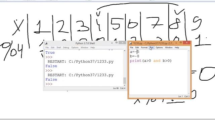Viewport: 215px width, 120px height.
Task: Minimize the 1233.py editor window
Action: (x=176, y=43)
